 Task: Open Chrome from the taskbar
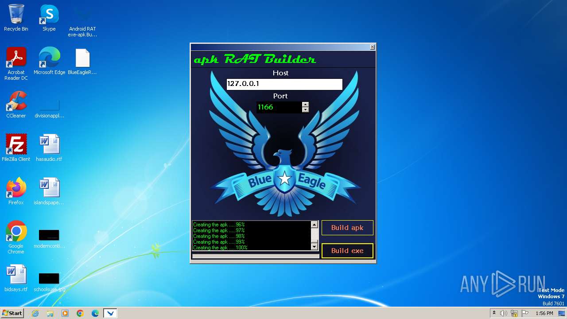pyautogui.click(x=80, y=313)
